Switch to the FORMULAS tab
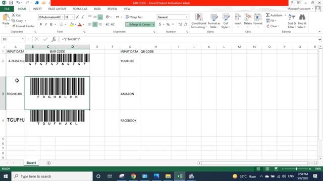The height and width of the screenshot is (181, 323). [80, 9]
